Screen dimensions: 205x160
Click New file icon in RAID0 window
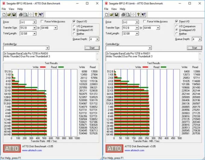[4, 14]
